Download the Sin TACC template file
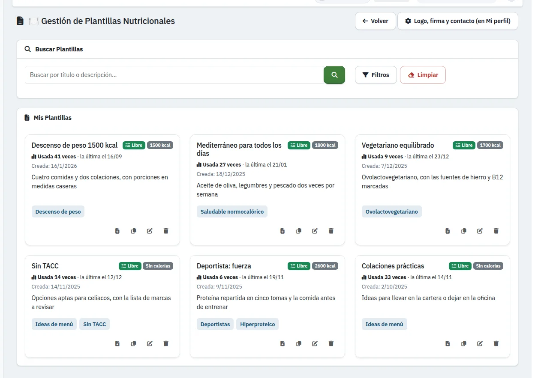The image size is (535, 378). [x=117, y=344]
